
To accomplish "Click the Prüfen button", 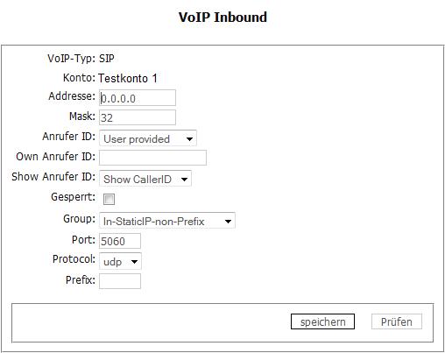I will (x=397, y=321).
